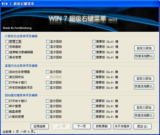Click 恢复系统默认 in the 计算机右击菜单 section
This screenshot has height=135, width=160.
(x=144, y=56)
